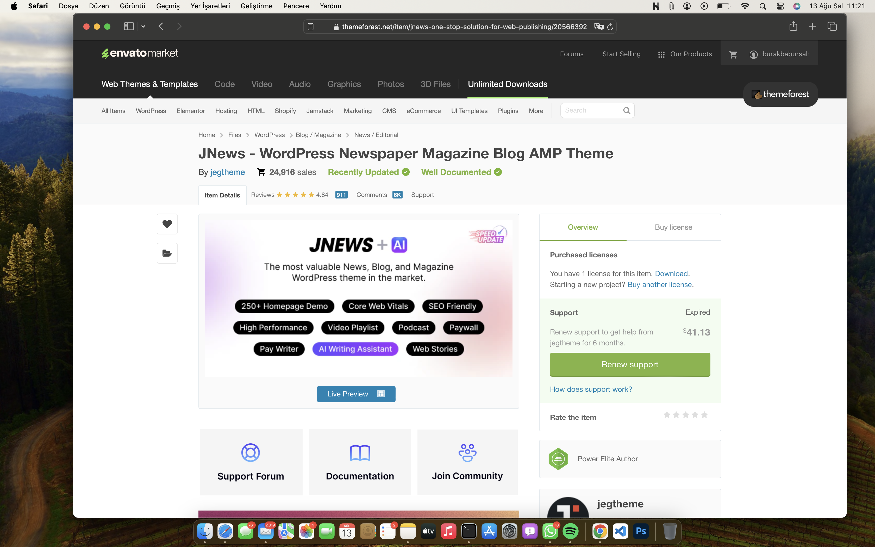
Task: Rate the item with one star
Action: [x=667, y=415]
